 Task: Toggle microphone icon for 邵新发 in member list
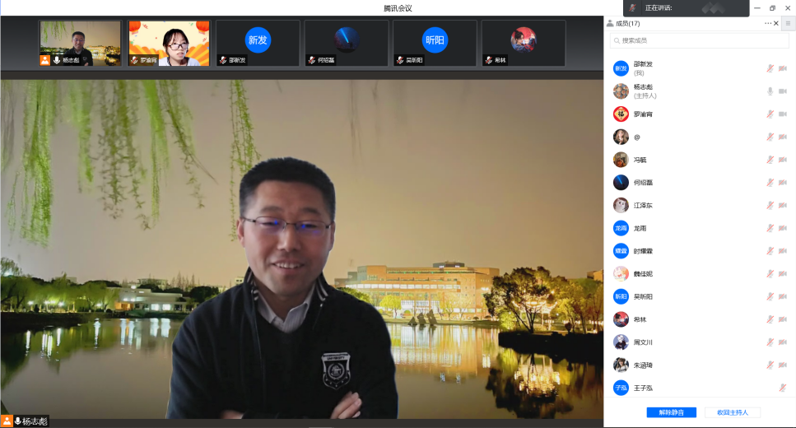pos(770,68)
